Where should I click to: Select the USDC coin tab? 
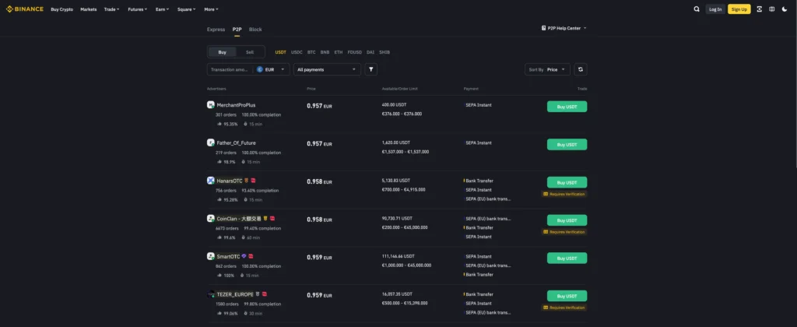[297, 52]
